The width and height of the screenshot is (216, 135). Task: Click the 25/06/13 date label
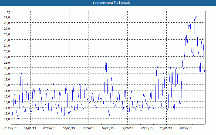coord(166,129)
